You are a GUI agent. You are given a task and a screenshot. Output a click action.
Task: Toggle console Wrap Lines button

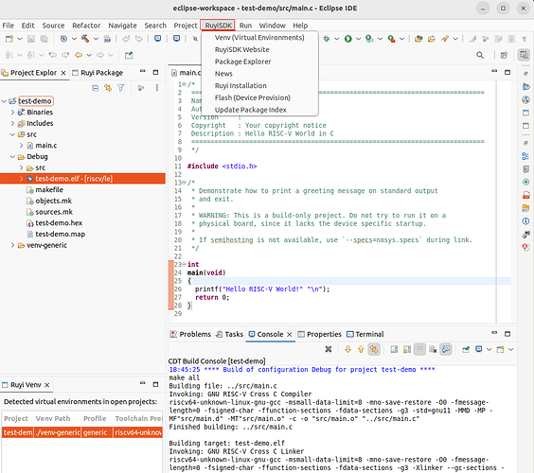419,349
